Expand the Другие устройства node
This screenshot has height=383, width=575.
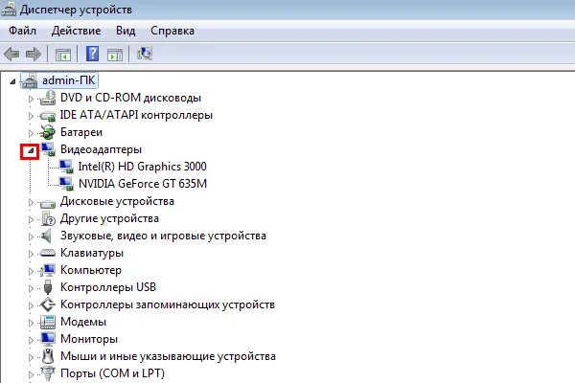[31, 219]
